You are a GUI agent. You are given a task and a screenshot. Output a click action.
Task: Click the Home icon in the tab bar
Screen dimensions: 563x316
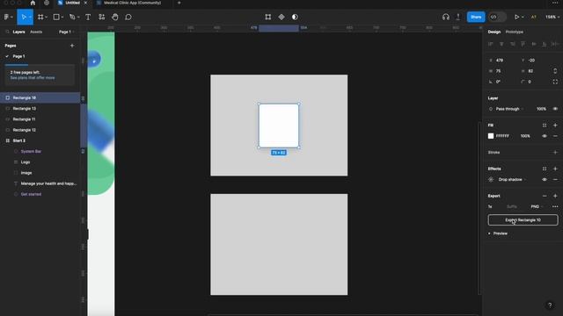[33, 3]
